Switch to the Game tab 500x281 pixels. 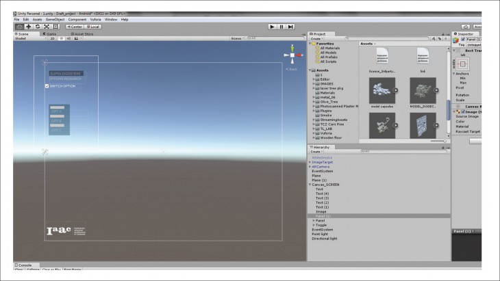tap(50, 33)
